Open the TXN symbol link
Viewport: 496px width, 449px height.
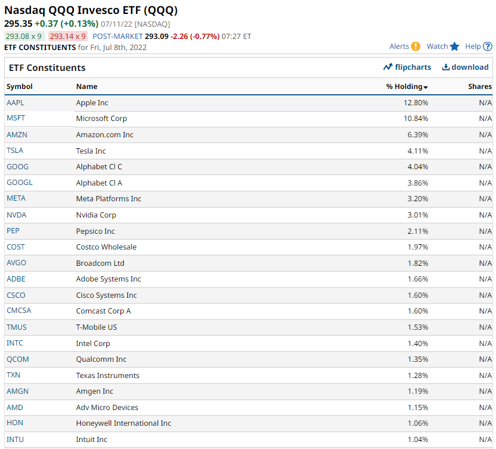click(13, 375)
